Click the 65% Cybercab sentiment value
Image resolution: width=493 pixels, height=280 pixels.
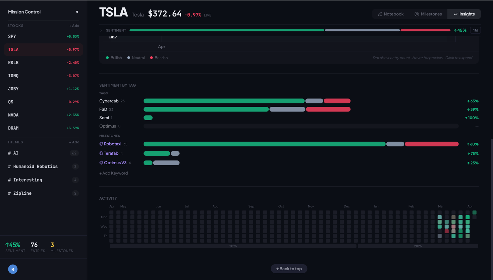473,101
